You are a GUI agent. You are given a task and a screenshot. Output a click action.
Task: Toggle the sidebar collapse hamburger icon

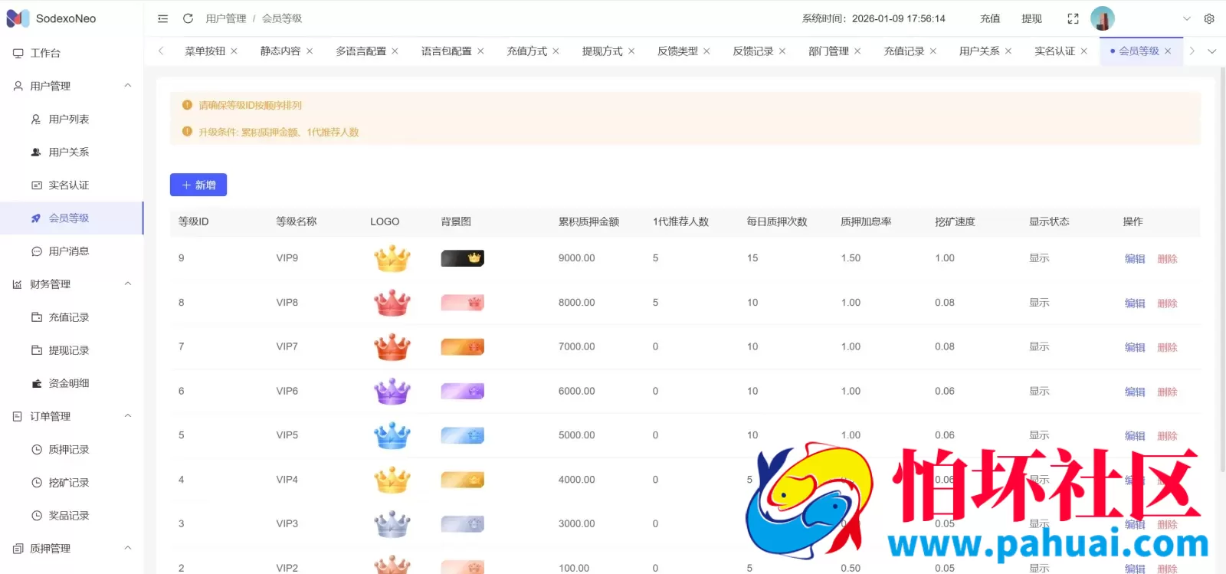pos(162,18)
